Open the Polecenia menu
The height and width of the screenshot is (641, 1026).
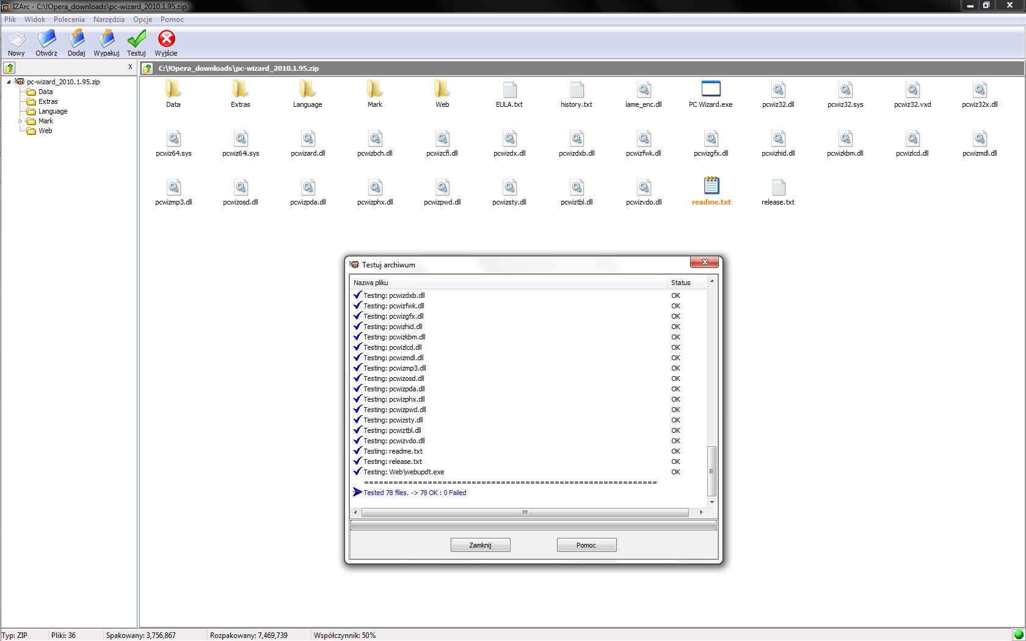click(69, 20)
